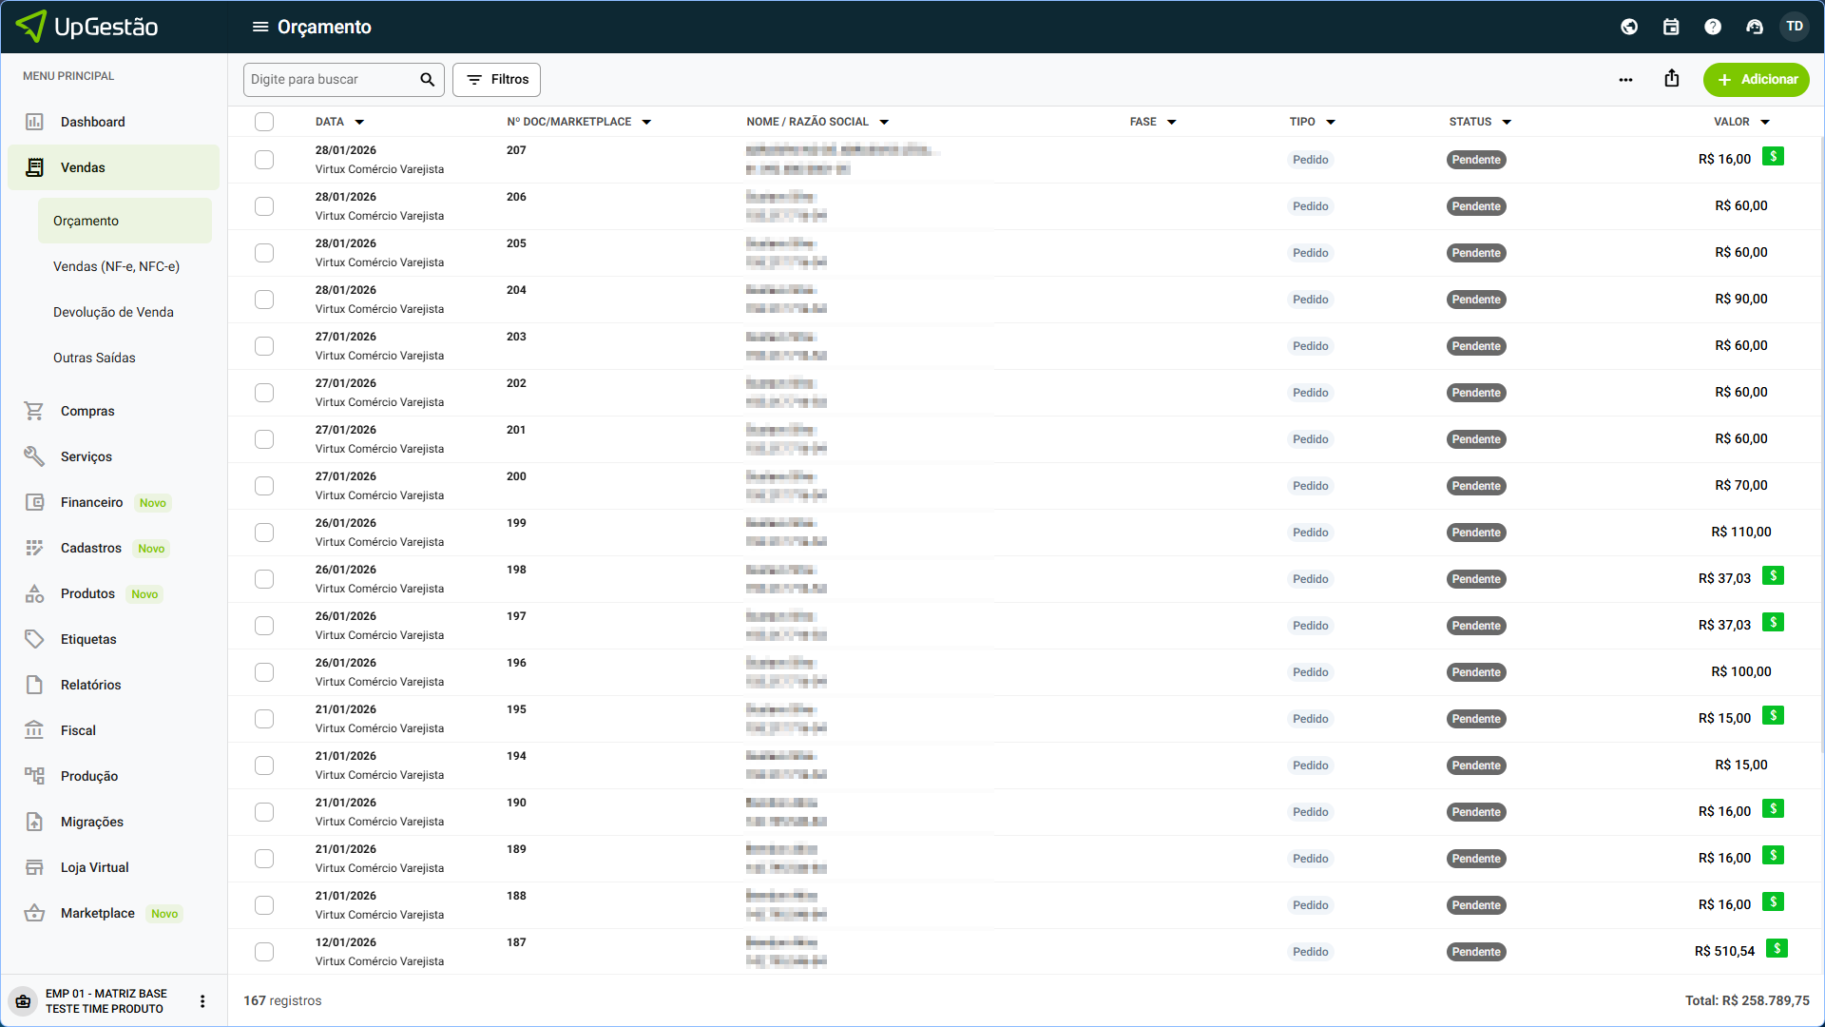The width and height of the screenshot is (1825, 1027).
Task: Click the help question mark icon
Action: tap(1713, 27)
